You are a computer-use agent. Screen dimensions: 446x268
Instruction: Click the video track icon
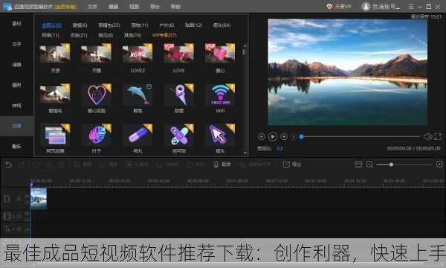tap(7, 199)
